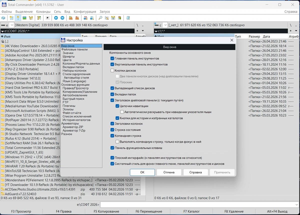Open the Выделение menu
This screenshot has height=215, width=300.
(24, 11)
